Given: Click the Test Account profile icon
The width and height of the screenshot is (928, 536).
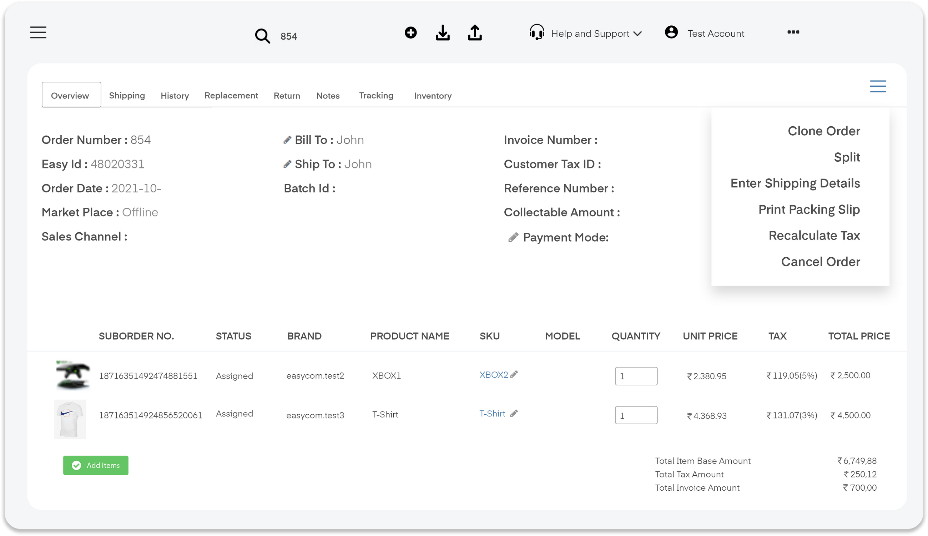Looking at the screenshot, I should 671,32.
